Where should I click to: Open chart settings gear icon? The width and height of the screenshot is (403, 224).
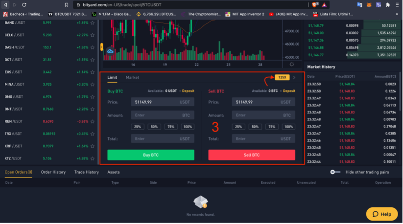point(292,65)
